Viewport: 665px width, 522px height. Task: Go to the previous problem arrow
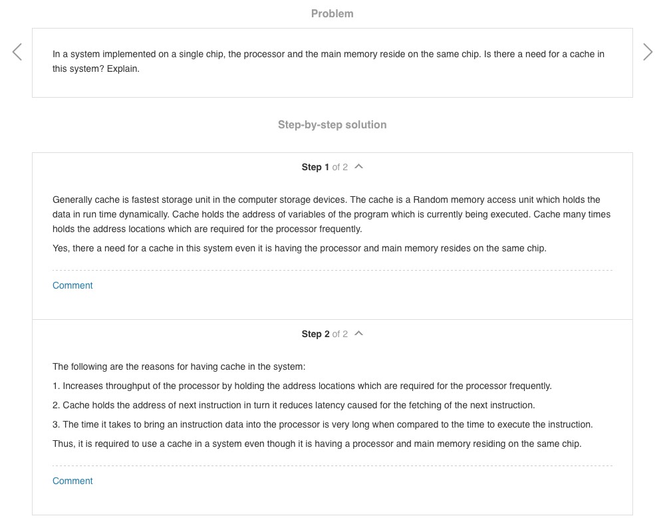tap(17, 52)
